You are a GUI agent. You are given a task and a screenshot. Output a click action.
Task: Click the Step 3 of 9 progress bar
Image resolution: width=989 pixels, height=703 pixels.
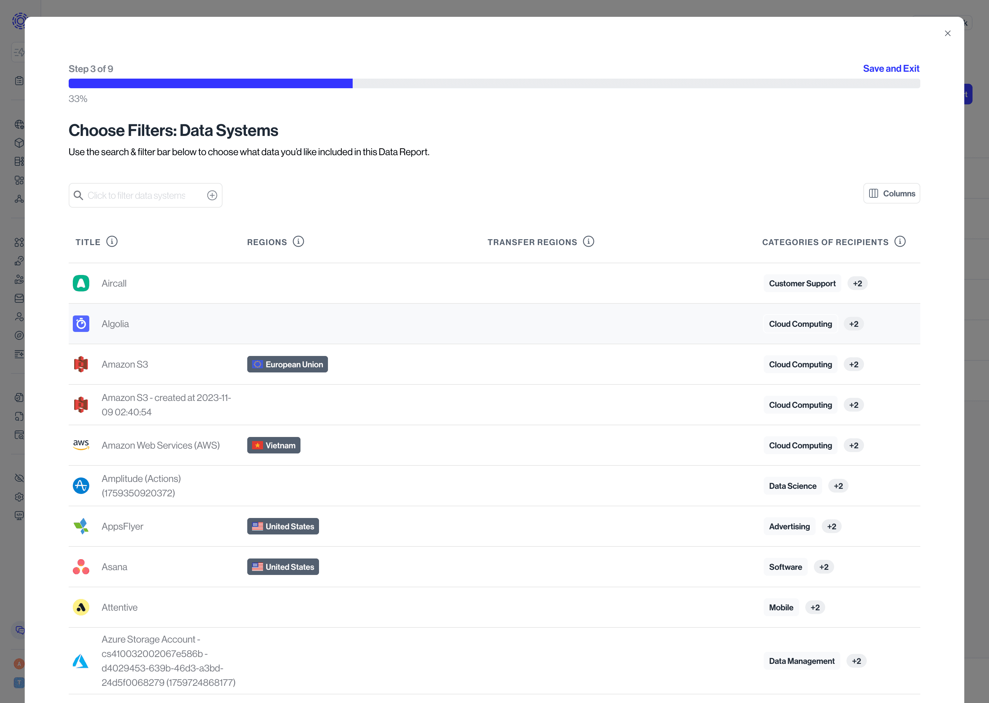494,83
